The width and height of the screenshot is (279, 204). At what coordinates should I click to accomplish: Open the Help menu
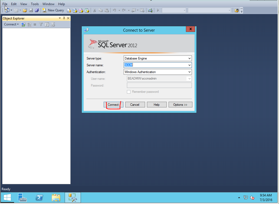pyautogui.click(x=62, y=4)
